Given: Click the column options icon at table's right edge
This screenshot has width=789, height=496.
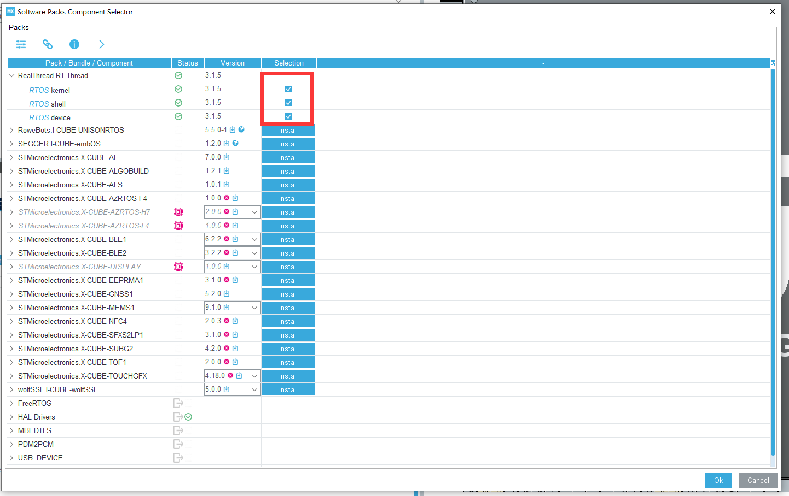Looking at the screenshot, I should [x=773, y=63].
